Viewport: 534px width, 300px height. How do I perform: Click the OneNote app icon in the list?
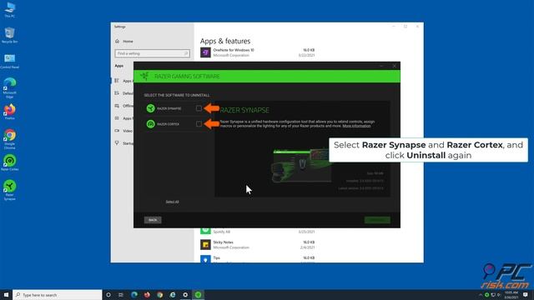[x=205, y=52]
